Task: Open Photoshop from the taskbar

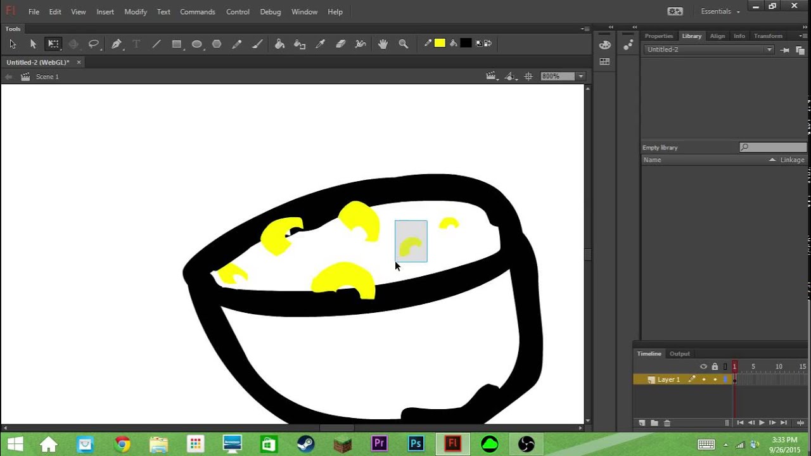Action: click(416, 444)
